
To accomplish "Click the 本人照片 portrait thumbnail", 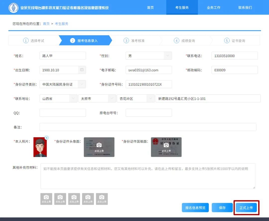I will 40,147.
